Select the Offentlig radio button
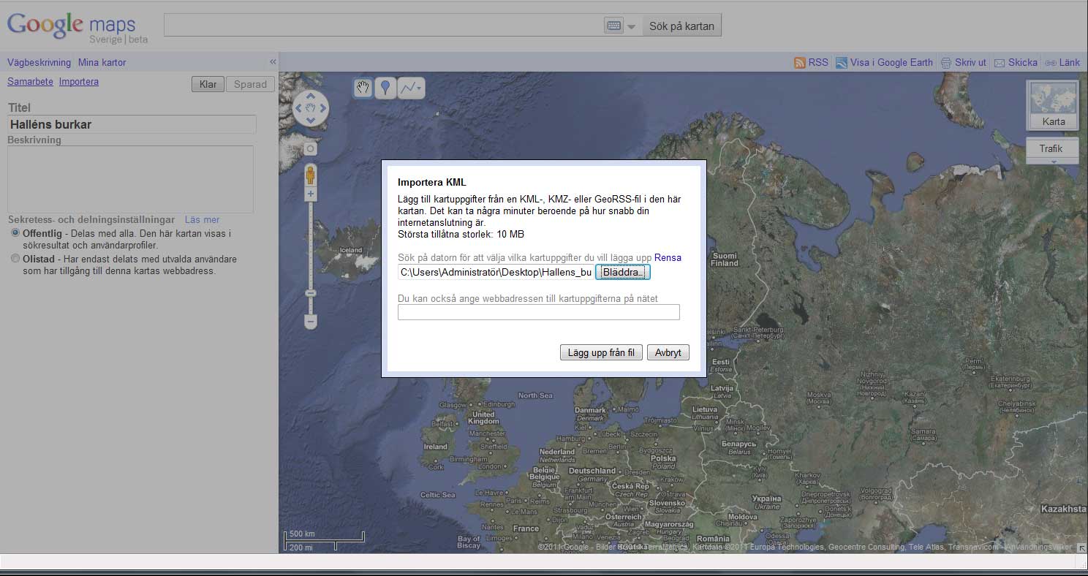Screen dimensions: 1088x576 15,233
